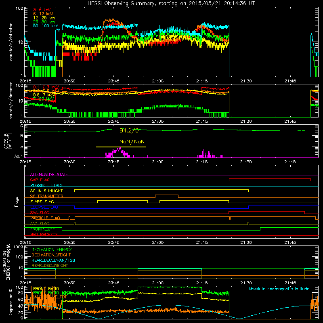Click the FRONTS_OFF flag label
This screenshot has width=323, height=323.
tap(42, 229)
